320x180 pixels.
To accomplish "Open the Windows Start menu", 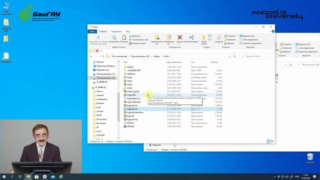I will (x=4, y=176).
